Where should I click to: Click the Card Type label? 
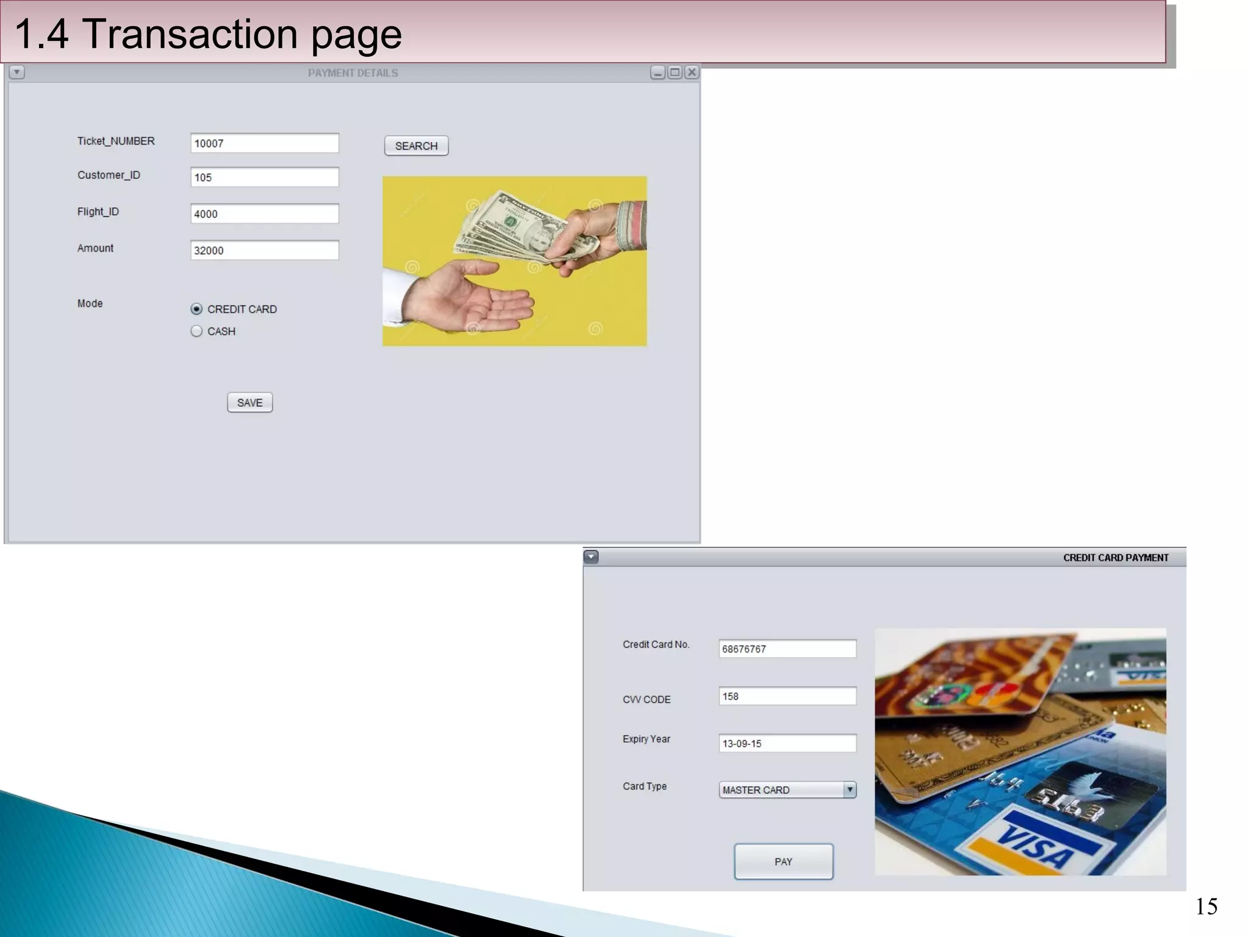[645, 786]
